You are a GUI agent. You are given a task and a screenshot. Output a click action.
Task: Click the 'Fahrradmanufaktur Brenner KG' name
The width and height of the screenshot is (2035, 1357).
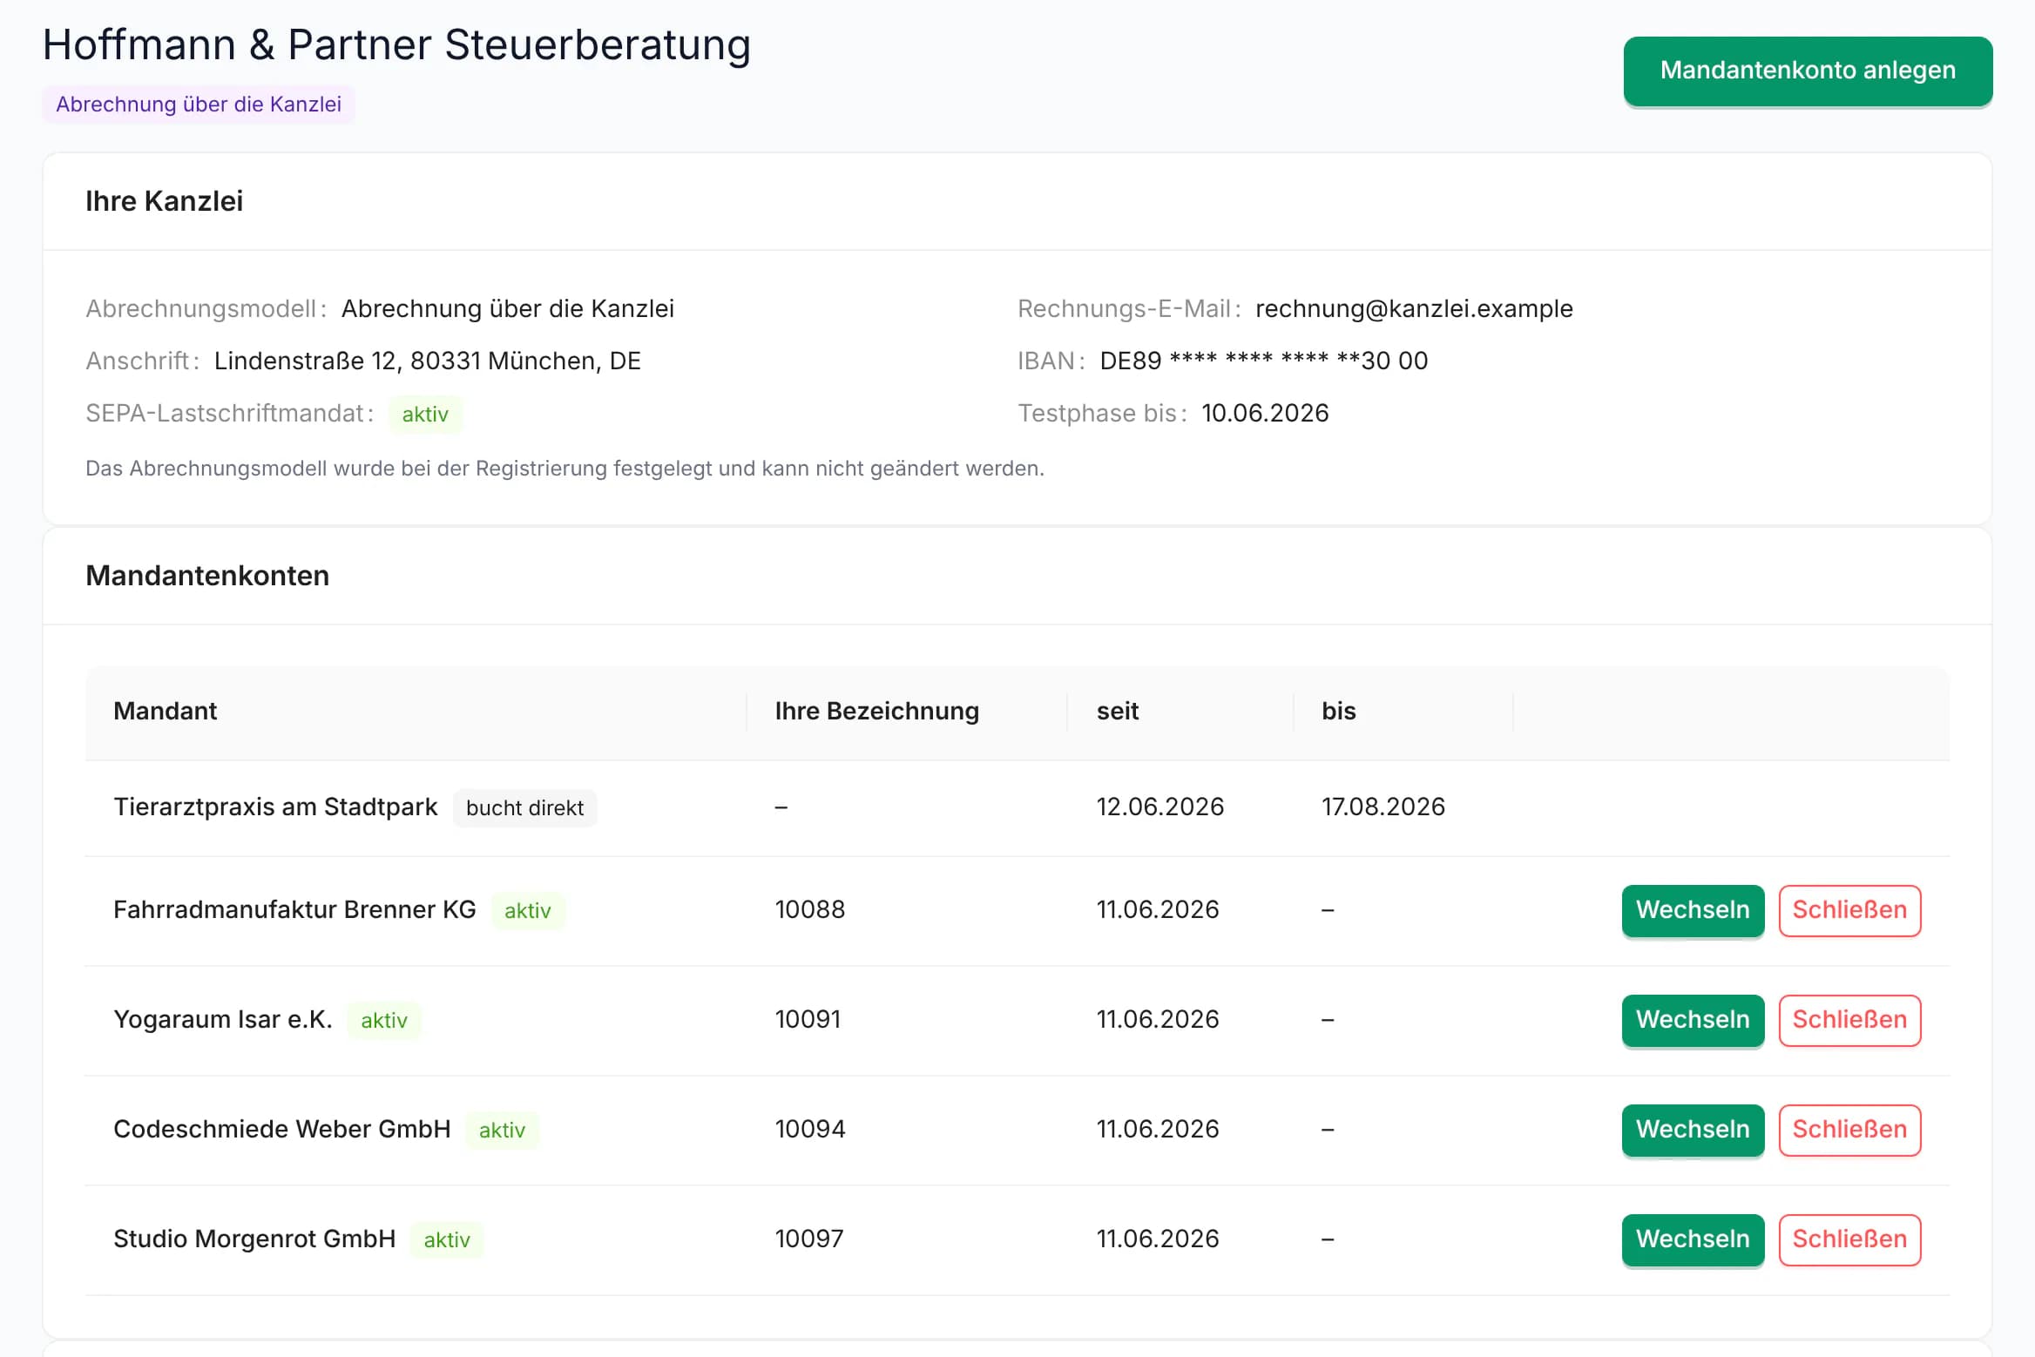tap(294, 910)
